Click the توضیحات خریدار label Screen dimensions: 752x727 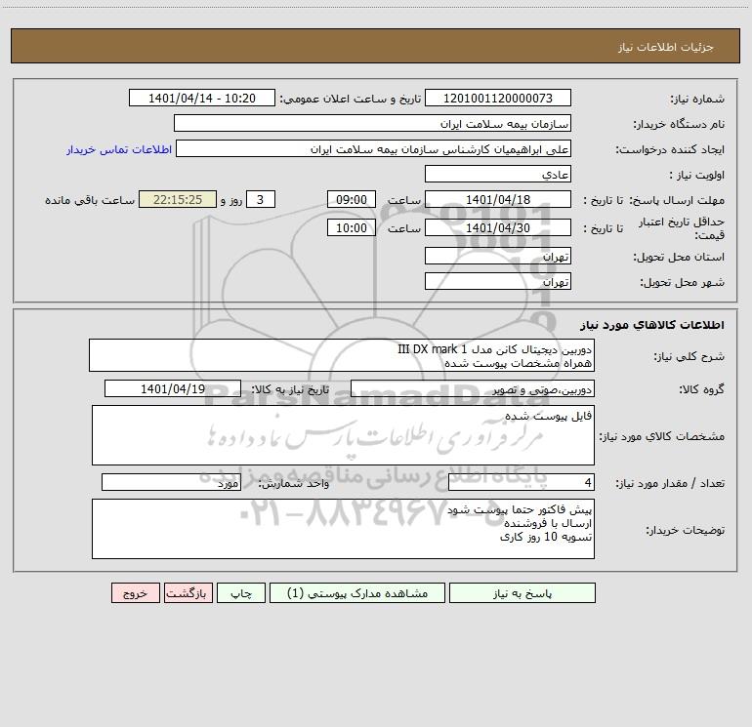click(686, 530)
